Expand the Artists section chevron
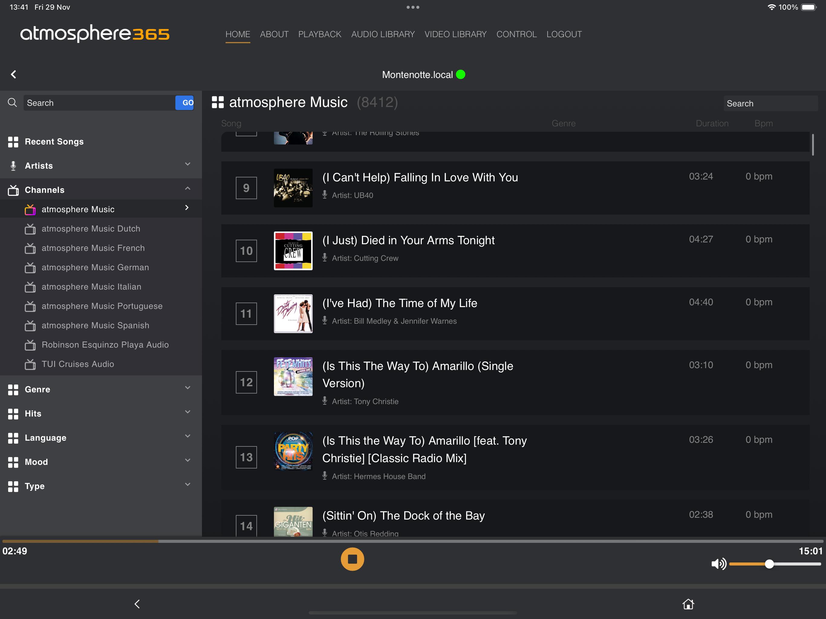This screenshot has height=619, width=826. click(187, 164)
